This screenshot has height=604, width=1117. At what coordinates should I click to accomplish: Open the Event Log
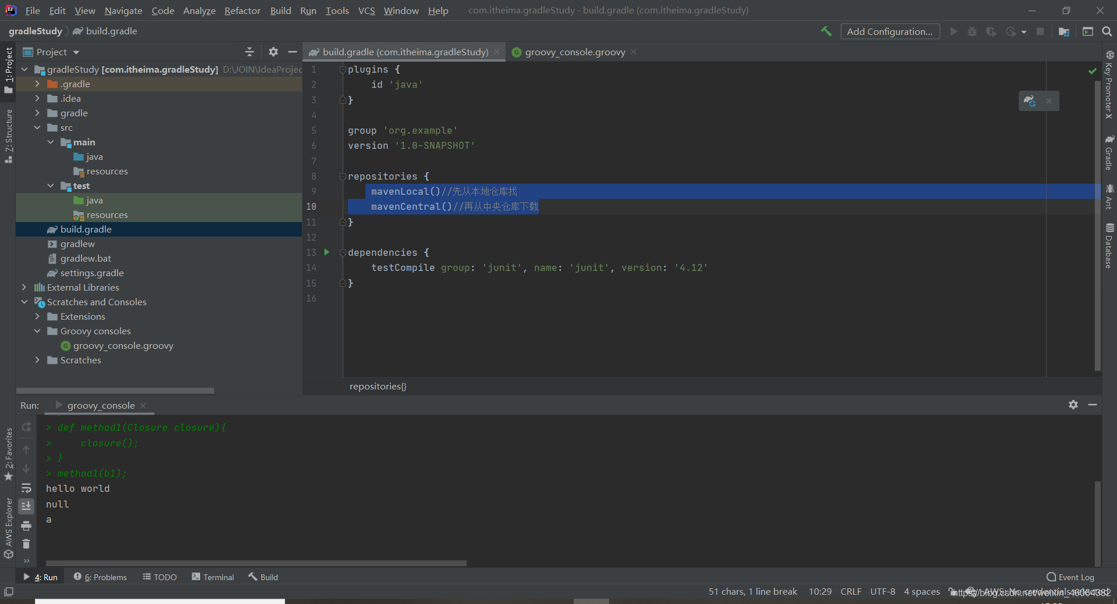(x=1070, y=577)
